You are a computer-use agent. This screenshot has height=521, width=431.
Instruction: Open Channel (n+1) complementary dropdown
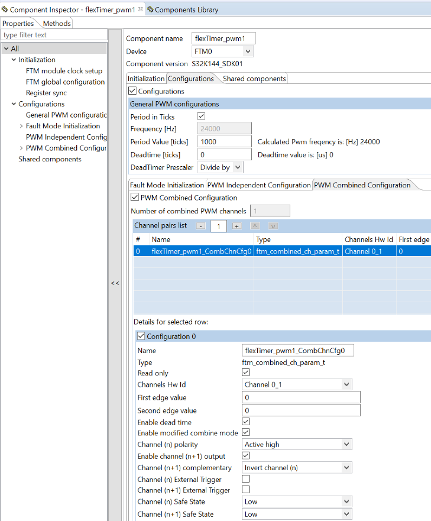click(x=346, y=468)
